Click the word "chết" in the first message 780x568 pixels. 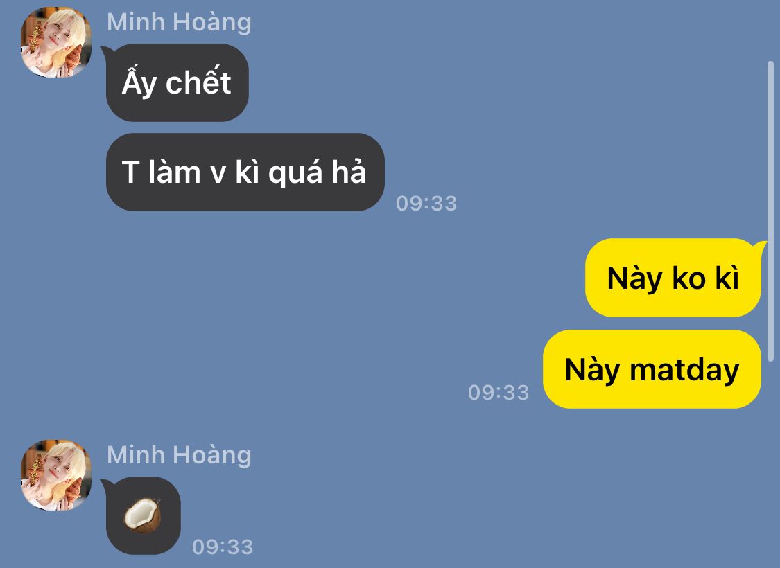click(198, 82)
